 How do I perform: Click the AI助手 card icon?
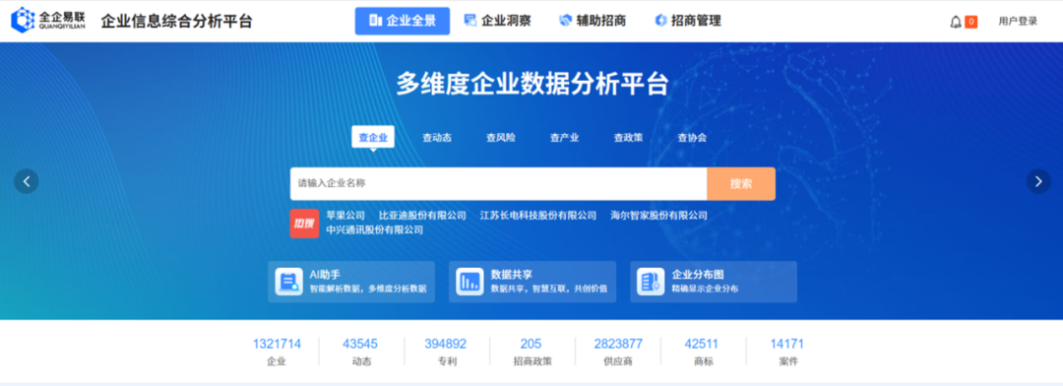click(x=288, y=282)
